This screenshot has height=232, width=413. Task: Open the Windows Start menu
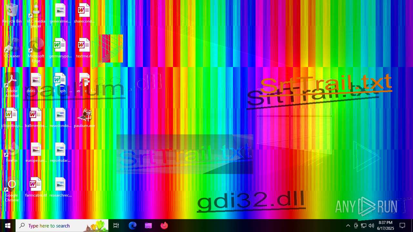[8, 226]
